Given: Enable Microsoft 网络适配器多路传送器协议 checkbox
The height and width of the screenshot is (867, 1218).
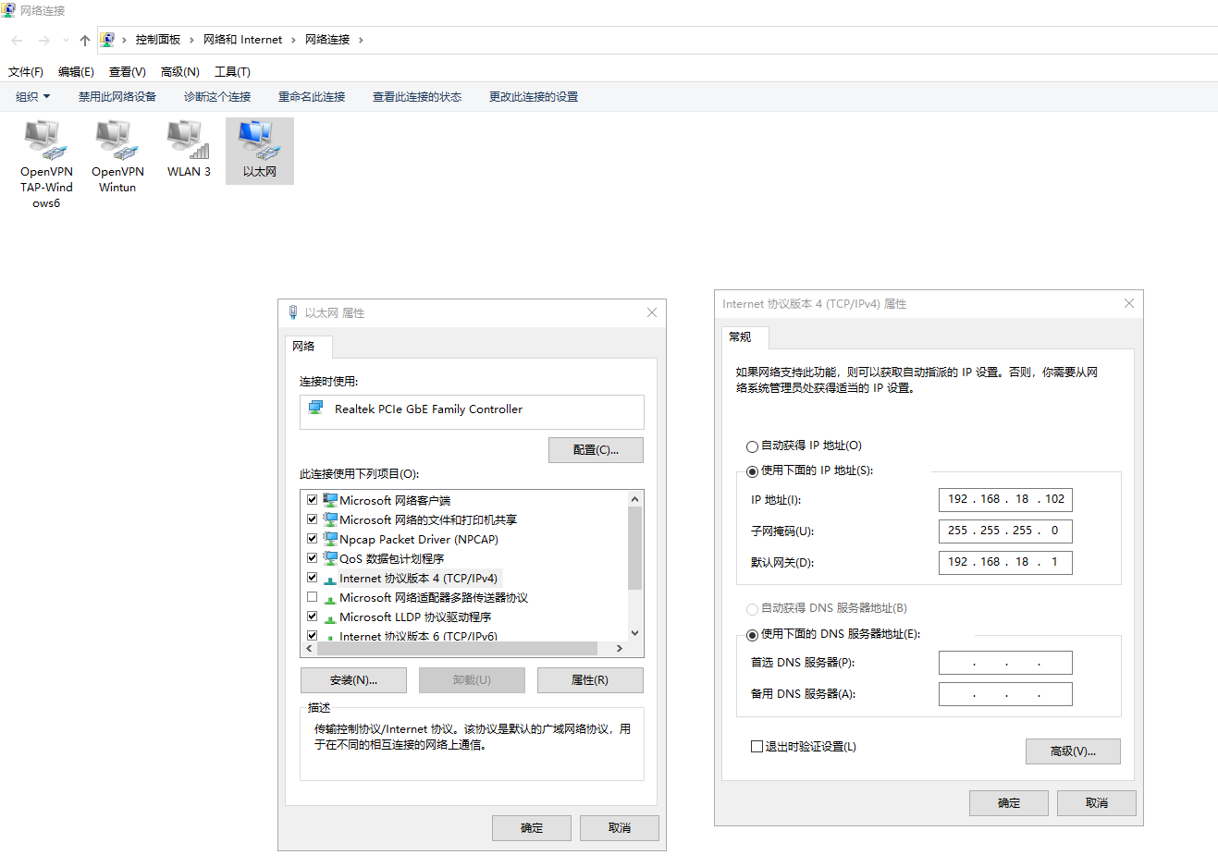Looking at the screenshot, I should 313,597.
